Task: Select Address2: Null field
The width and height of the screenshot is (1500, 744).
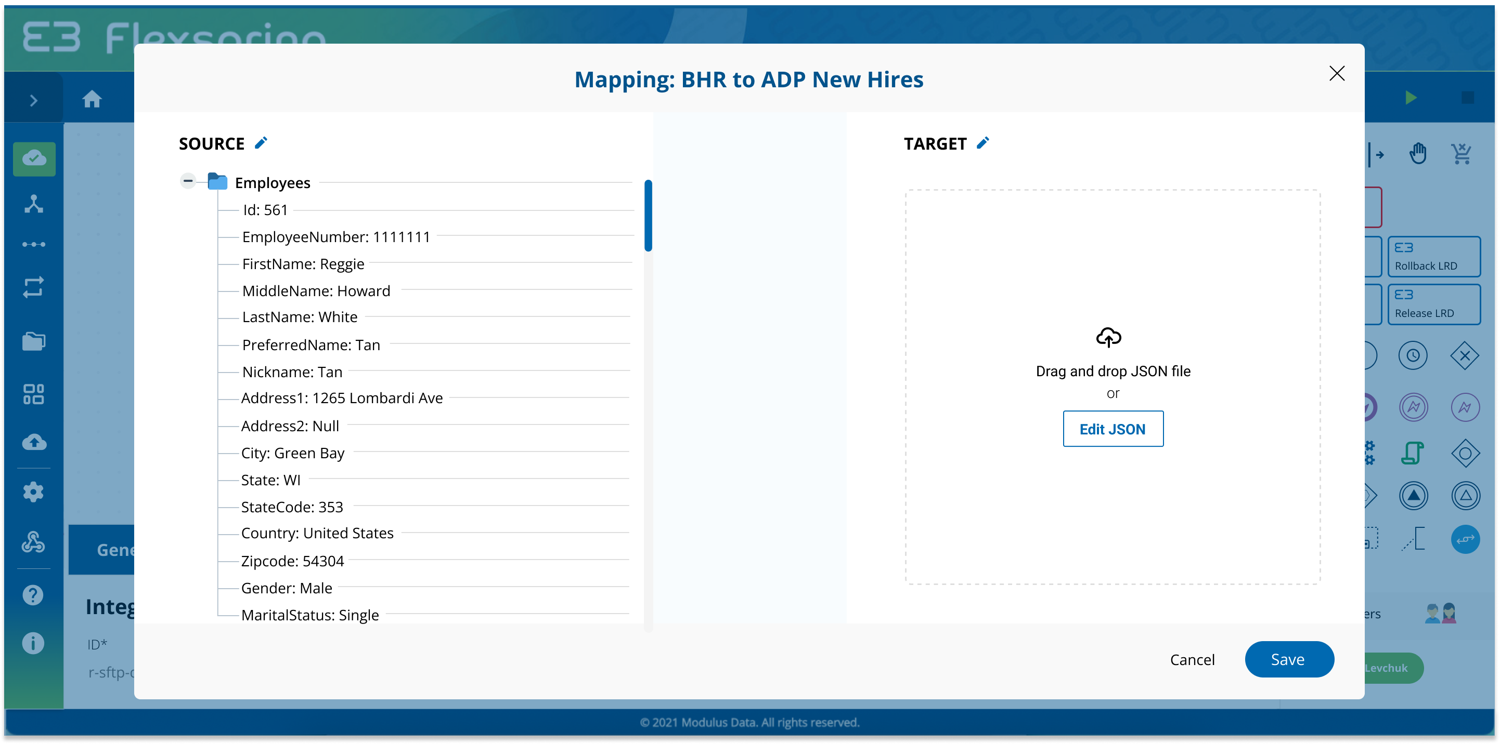Action: click(x=290, y=426)
